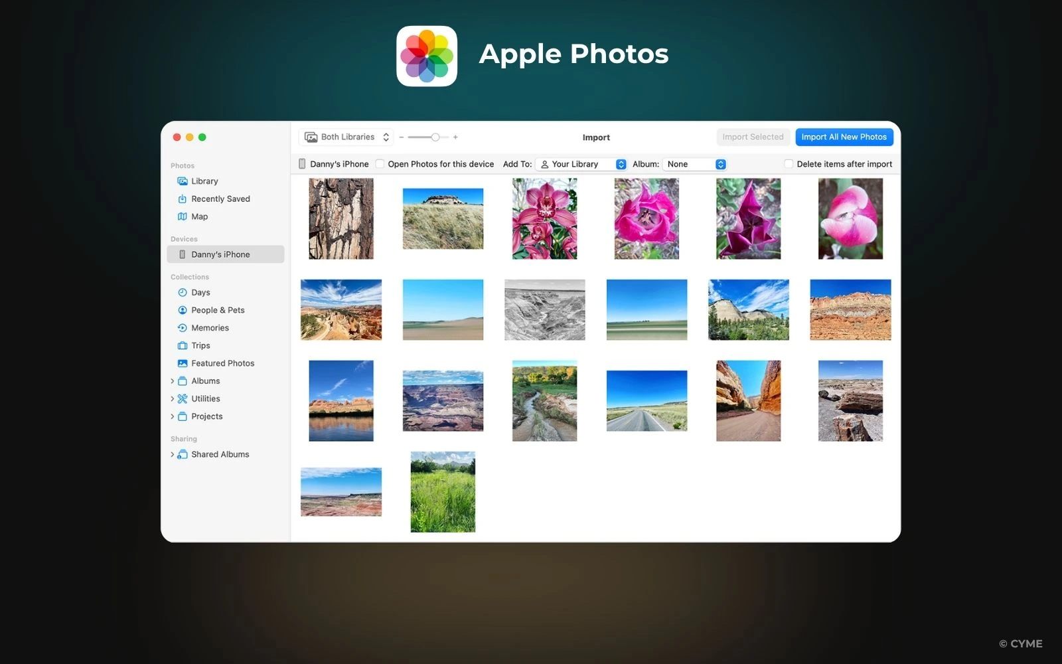Open the People & Pets collection
1062x664 pixels.
[x=218, y=310]
